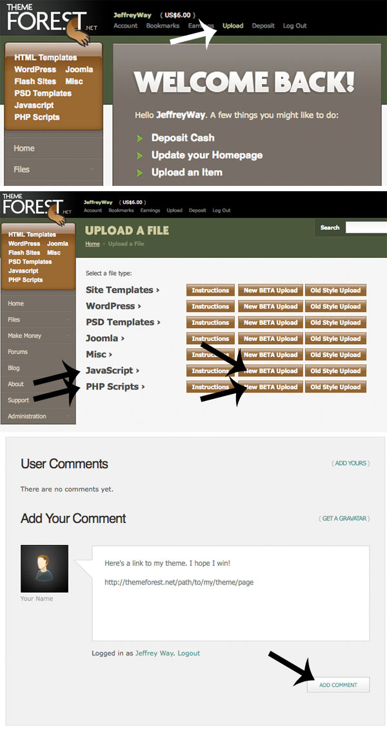Click Old Style Upload for Misc
387x731 pixels.
pos(336,355)
